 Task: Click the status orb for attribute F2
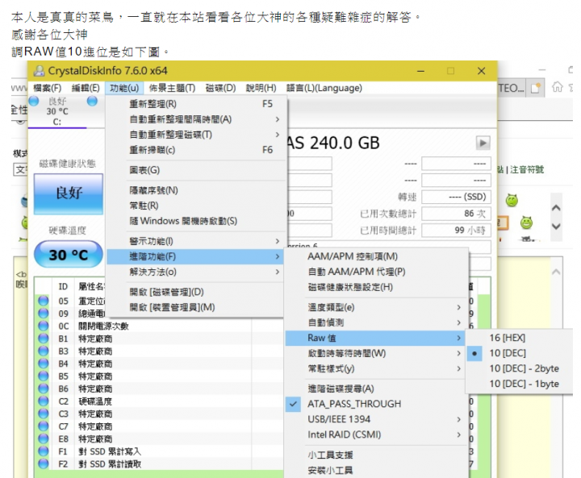click(44, 463)
